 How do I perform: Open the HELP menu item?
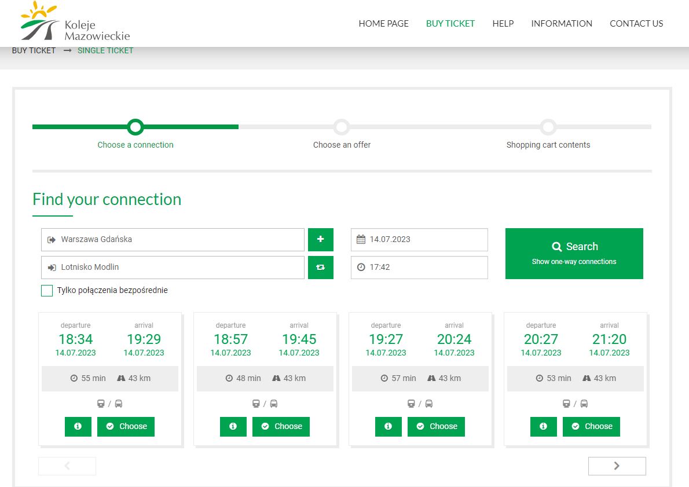point(503,24)
